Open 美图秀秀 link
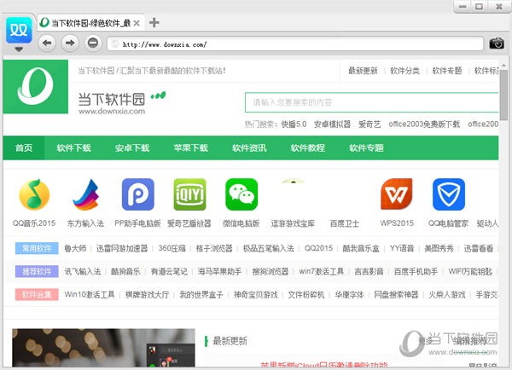 point(439,249)
